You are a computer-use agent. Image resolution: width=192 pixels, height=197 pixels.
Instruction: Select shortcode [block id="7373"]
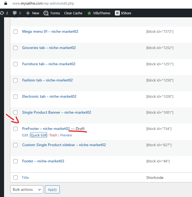click(x=160, y=32)
